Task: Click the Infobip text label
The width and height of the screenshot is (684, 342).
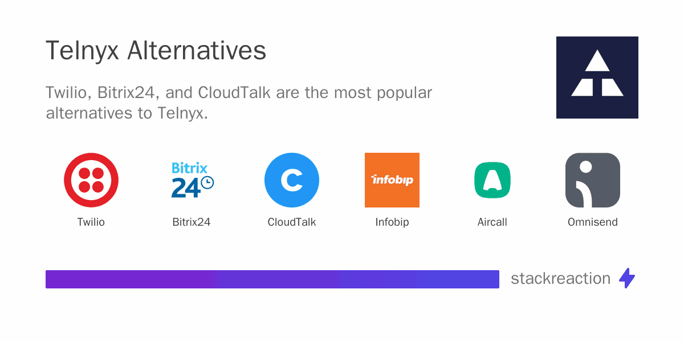Action: 392,222
